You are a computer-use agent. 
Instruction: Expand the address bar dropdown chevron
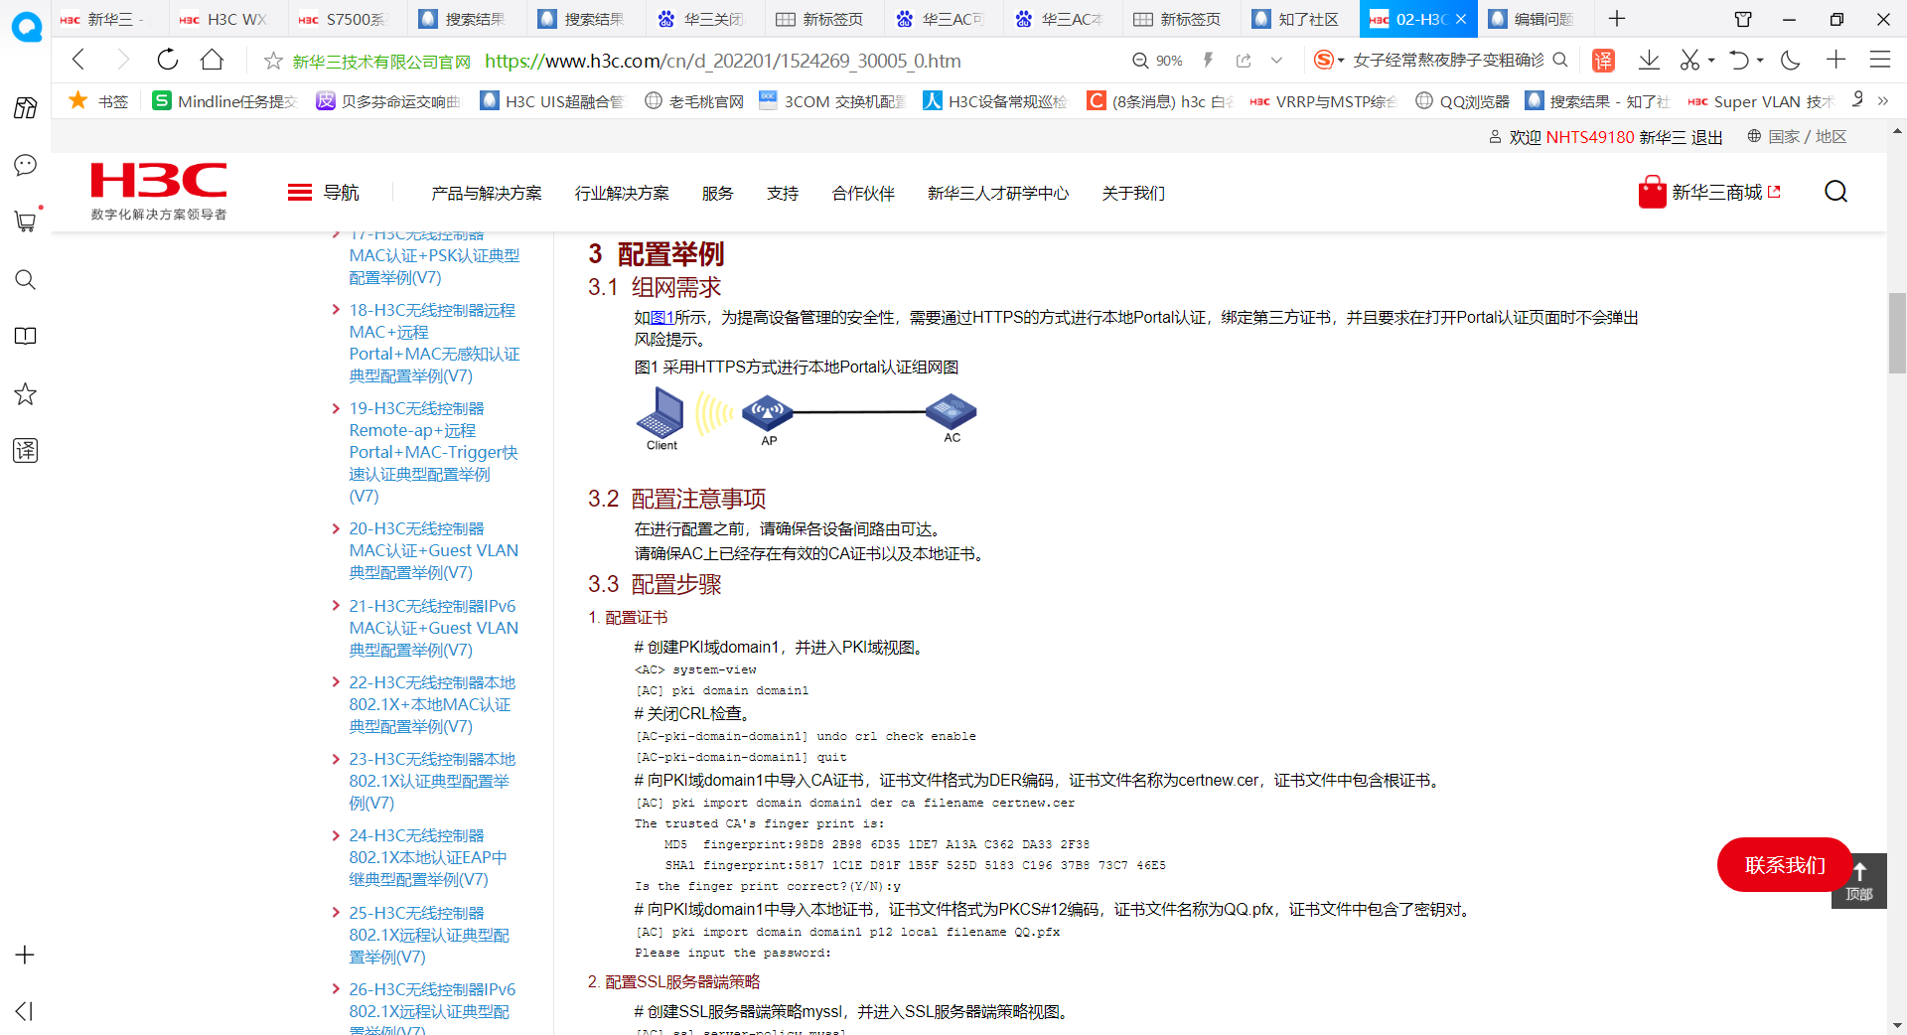(x=1276, y=61)
